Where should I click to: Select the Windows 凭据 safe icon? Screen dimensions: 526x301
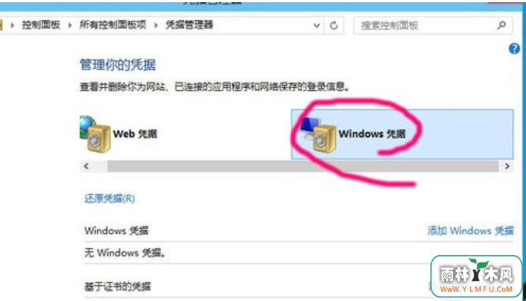click(318, 135)
